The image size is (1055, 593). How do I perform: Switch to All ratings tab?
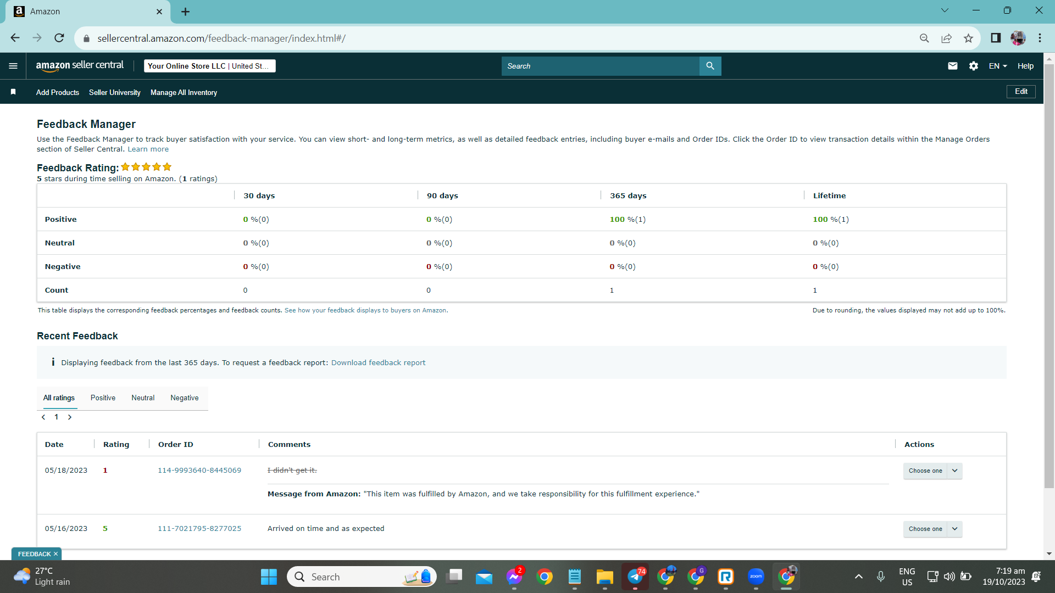point(59,398)
